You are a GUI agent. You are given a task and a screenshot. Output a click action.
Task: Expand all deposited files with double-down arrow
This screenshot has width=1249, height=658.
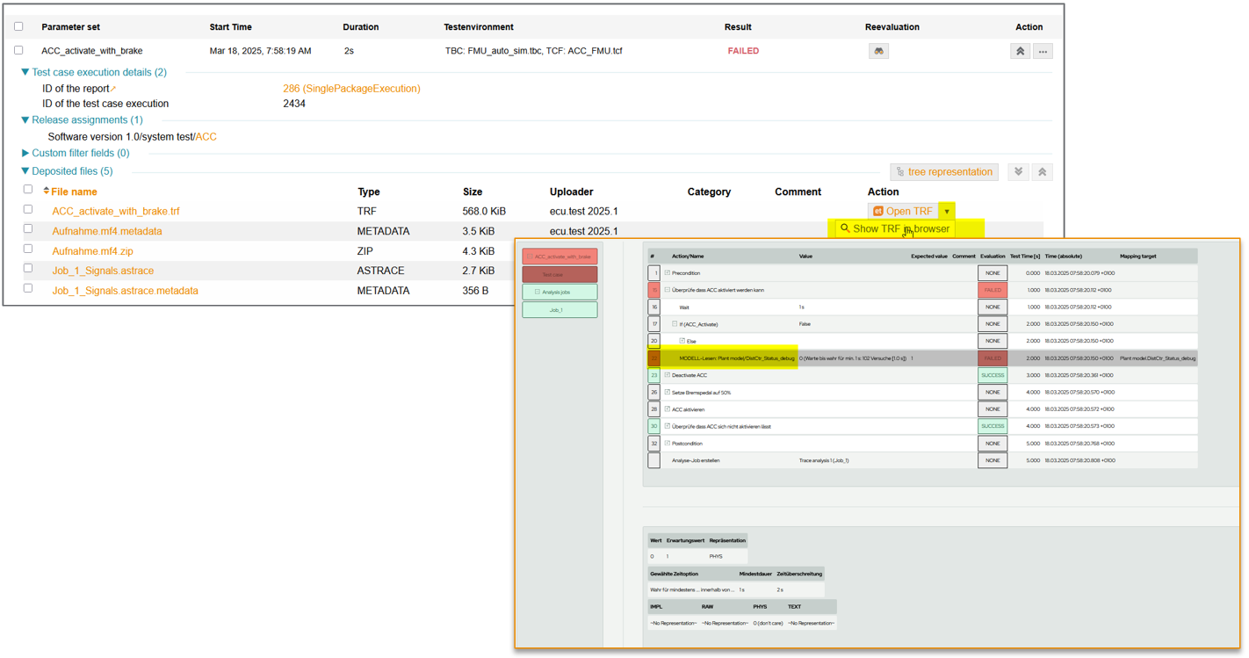(1018, 172)
